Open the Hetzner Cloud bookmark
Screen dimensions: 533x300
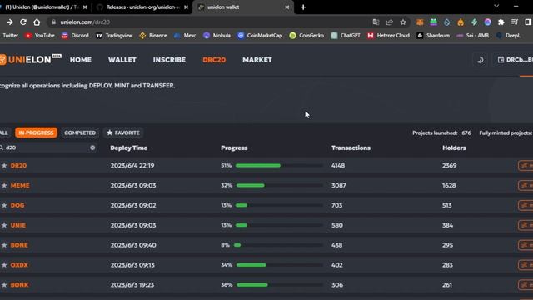389,35
